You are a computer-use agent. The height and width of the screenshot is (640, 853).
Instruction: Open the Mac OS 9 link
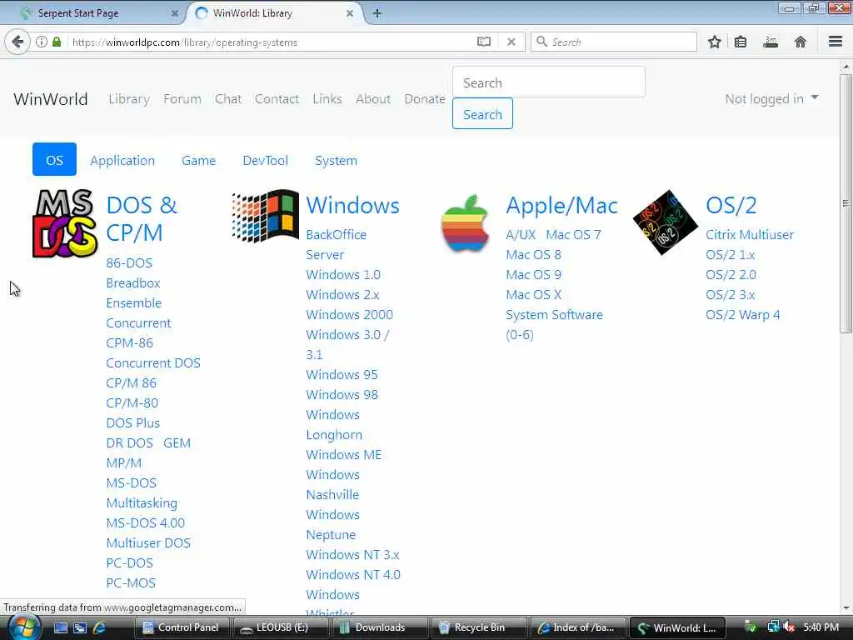(533, 274)
